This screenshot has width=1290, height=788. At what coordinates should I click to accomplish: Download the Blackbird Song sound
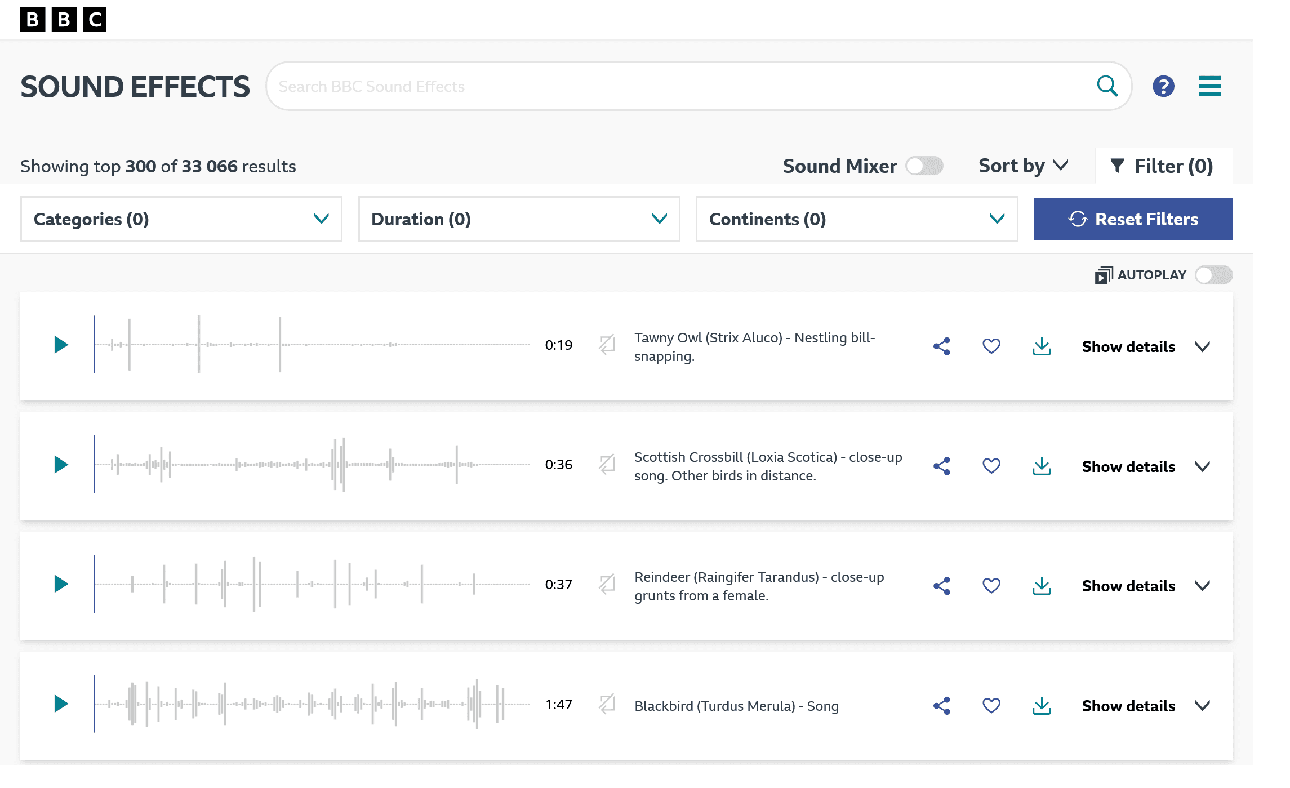click(x=1042, y=706)
